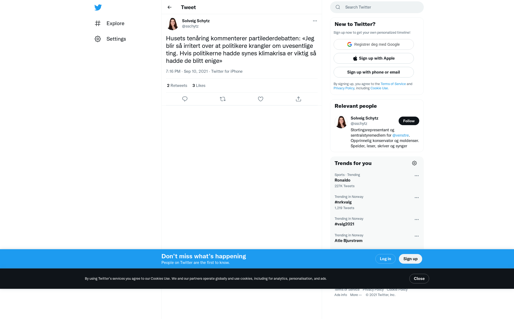This screenshot has height=319, width=514.
Task: Open more options for #nrkvalg trend
Action: point(417,198)
